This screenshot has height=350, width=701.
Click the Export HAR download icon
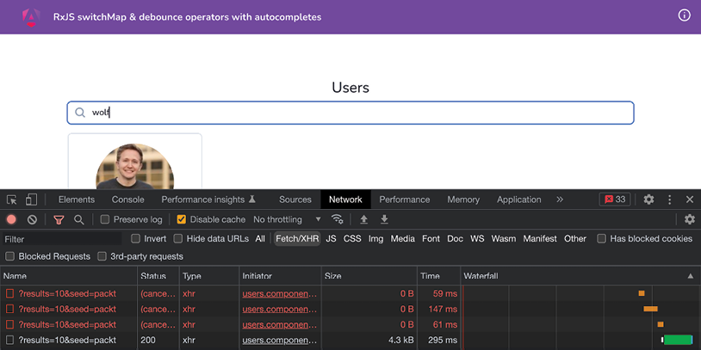coord(384,219)
